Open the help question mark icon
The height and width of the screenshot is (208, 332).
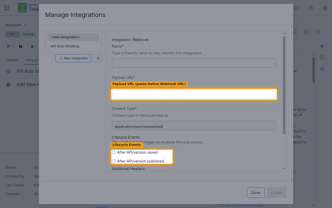311,8
